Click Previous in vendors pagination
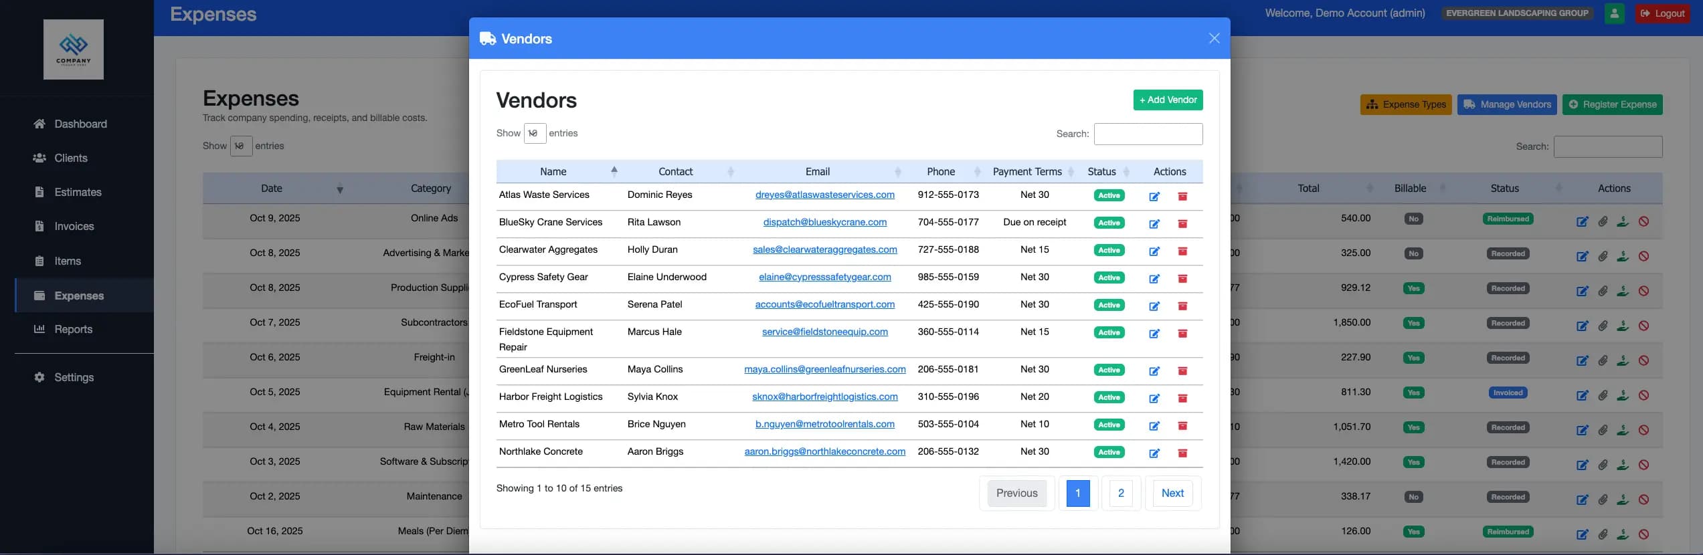This screenshot has height=555, width=1703. click(x=1016, y=493)
